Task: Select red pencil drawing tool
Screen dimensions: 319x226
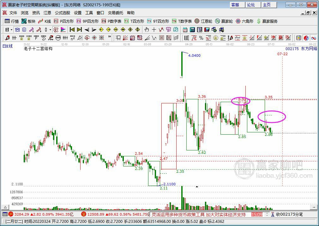Action: pyautogui.click(x=7, y=38)
